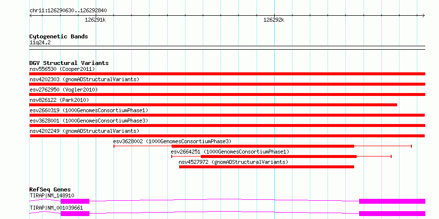This screenshot has width=439, height=219.
Task: Click the left exon of TIRAP|NM_001039661
Action: (x=75, y=214)
